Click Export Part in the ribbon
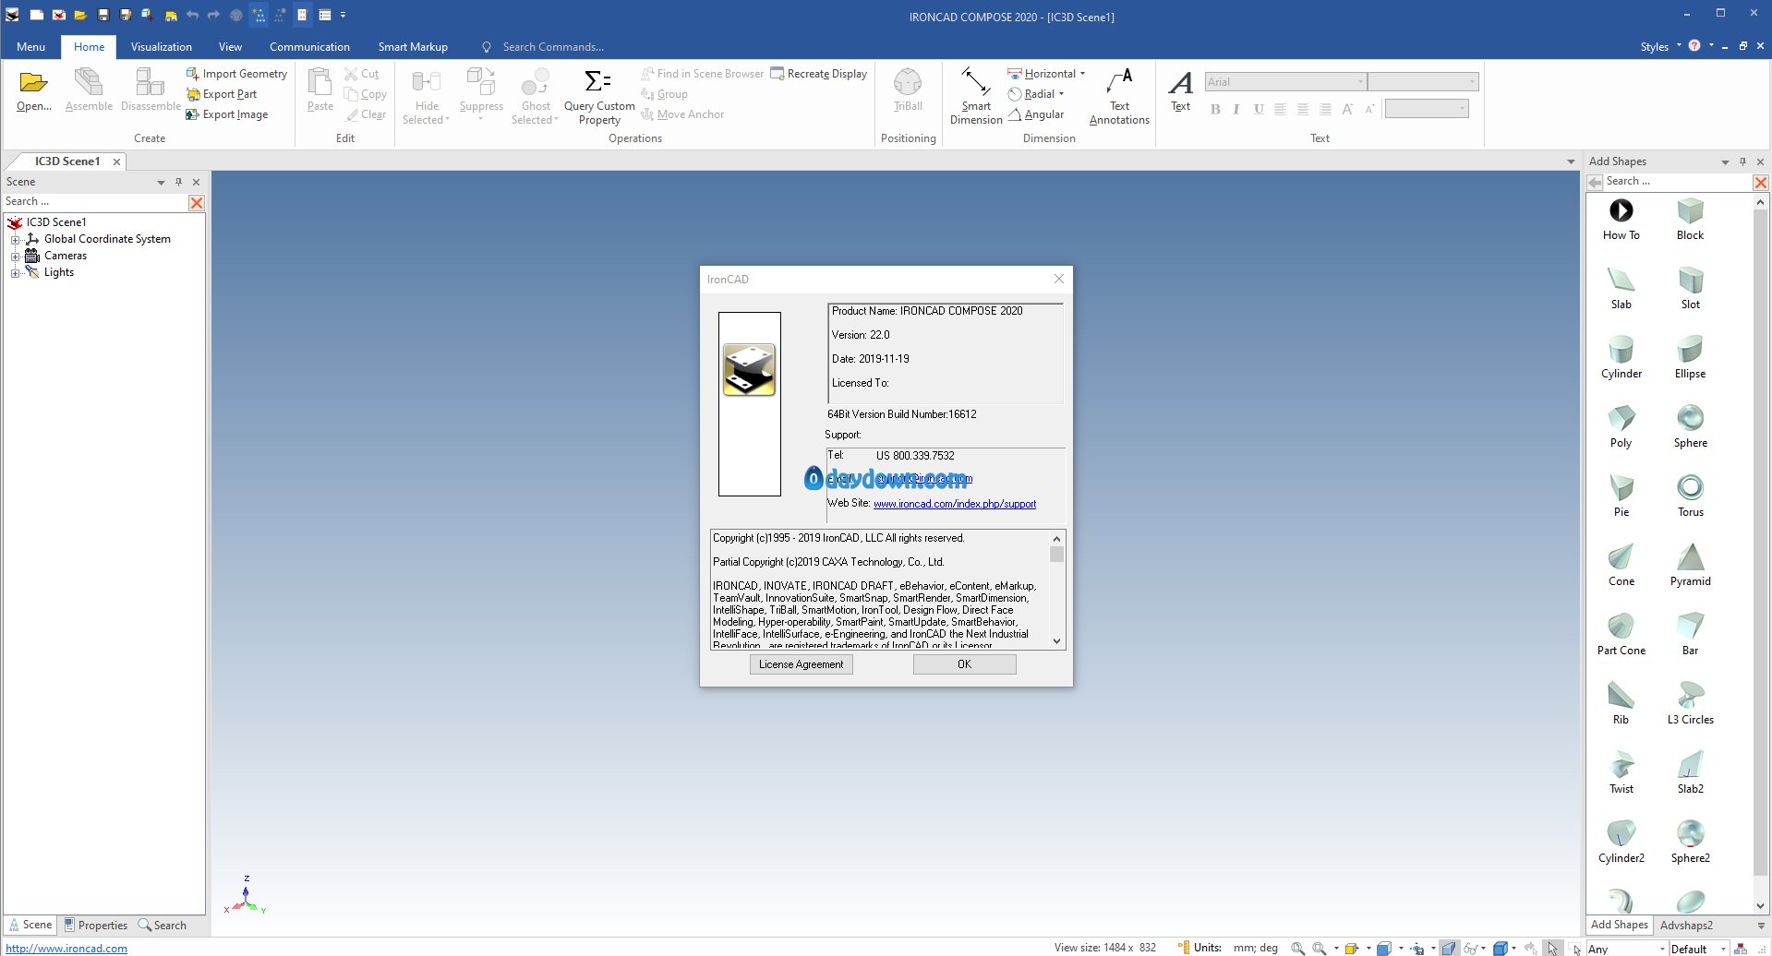1772x956 pixels. (222, 94)
